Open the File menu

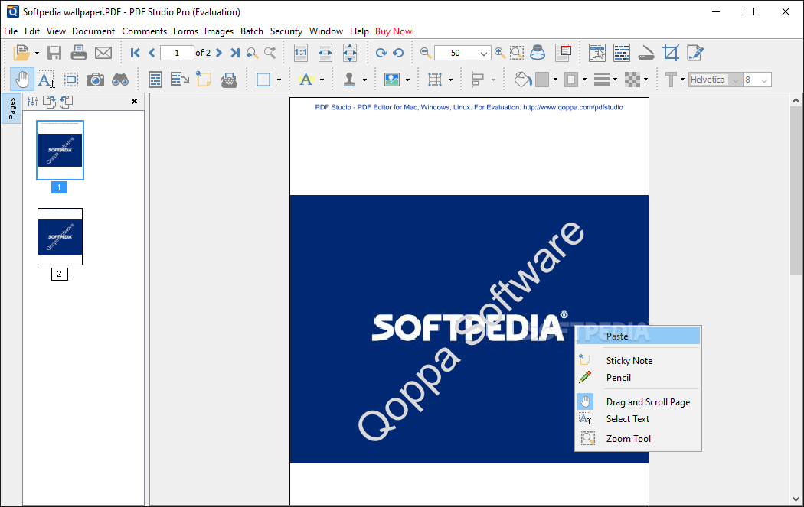click(x=11, y=31)
